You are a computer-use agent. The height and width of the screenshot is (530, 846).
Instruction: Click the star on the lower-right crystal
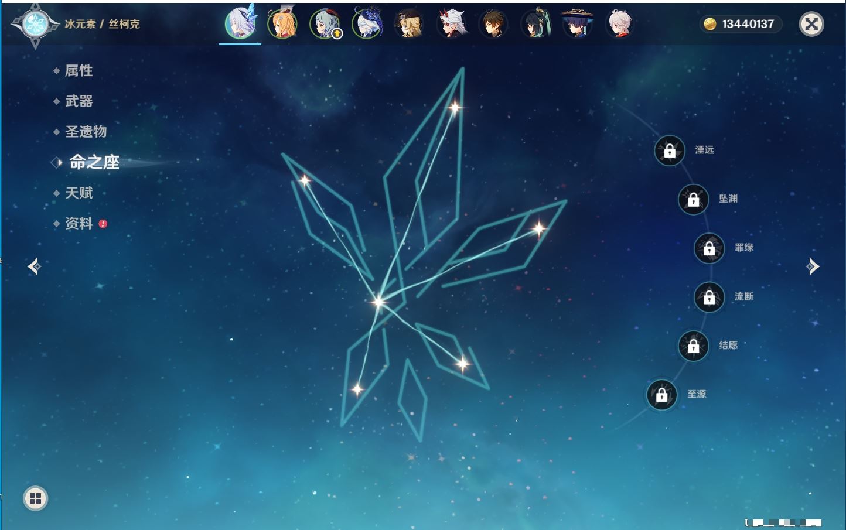(462, 364)
